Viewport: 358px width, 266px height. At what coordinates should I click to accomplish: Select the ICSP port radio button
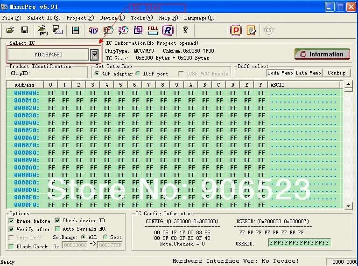[x=138, y=74]
